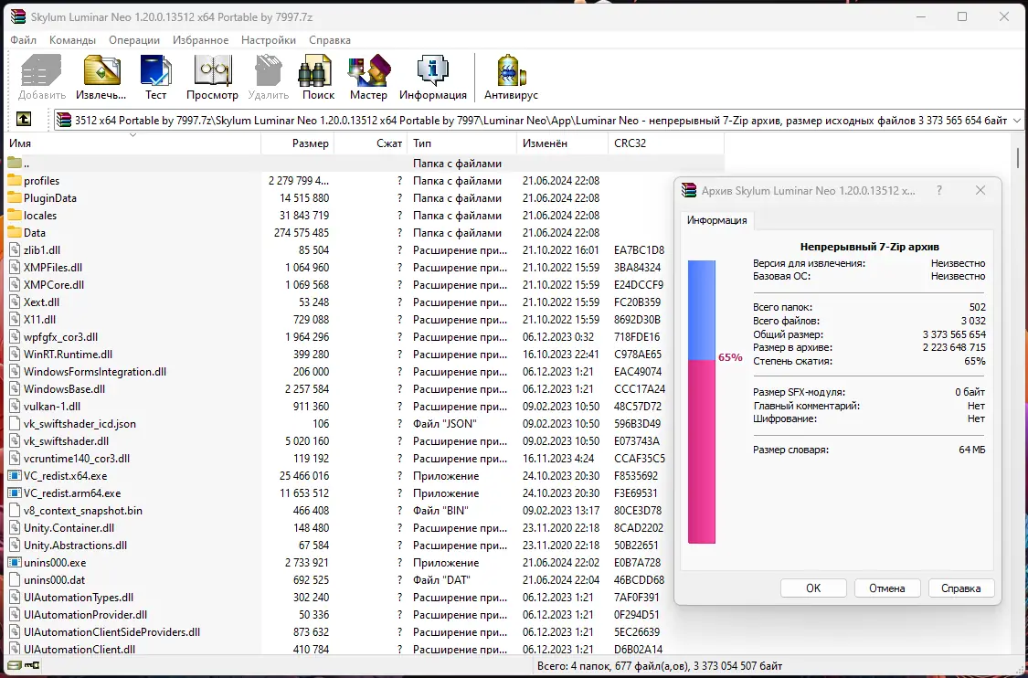Click the locales folder icon
This screenshot has height=678, width=1028.
pos(15,215)
